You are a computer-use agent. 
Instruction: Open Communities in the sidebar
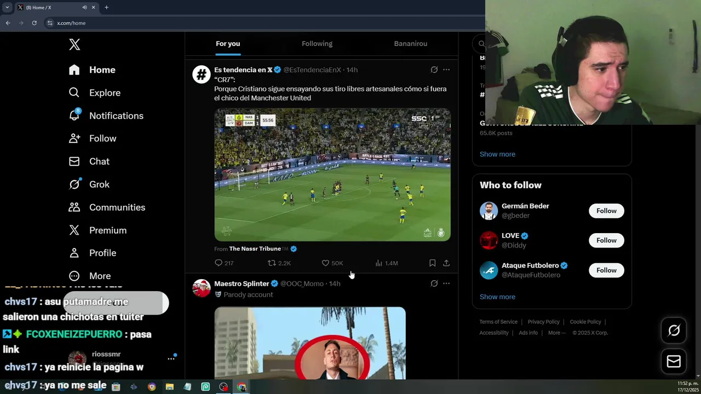[107, 207]
